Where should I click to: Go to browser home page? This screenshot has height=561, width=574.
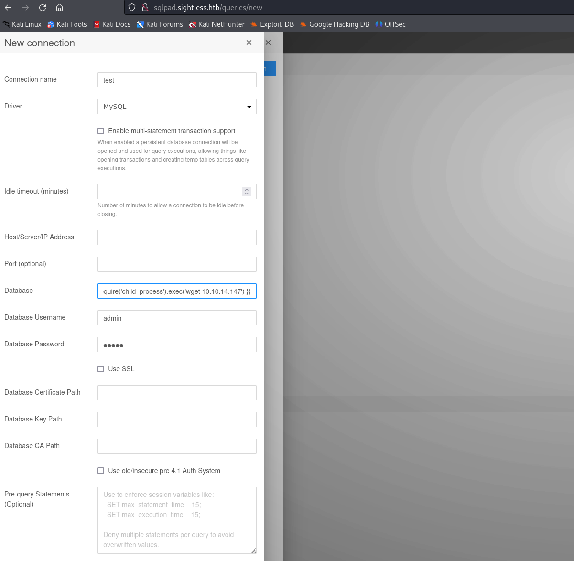point(59,8)
